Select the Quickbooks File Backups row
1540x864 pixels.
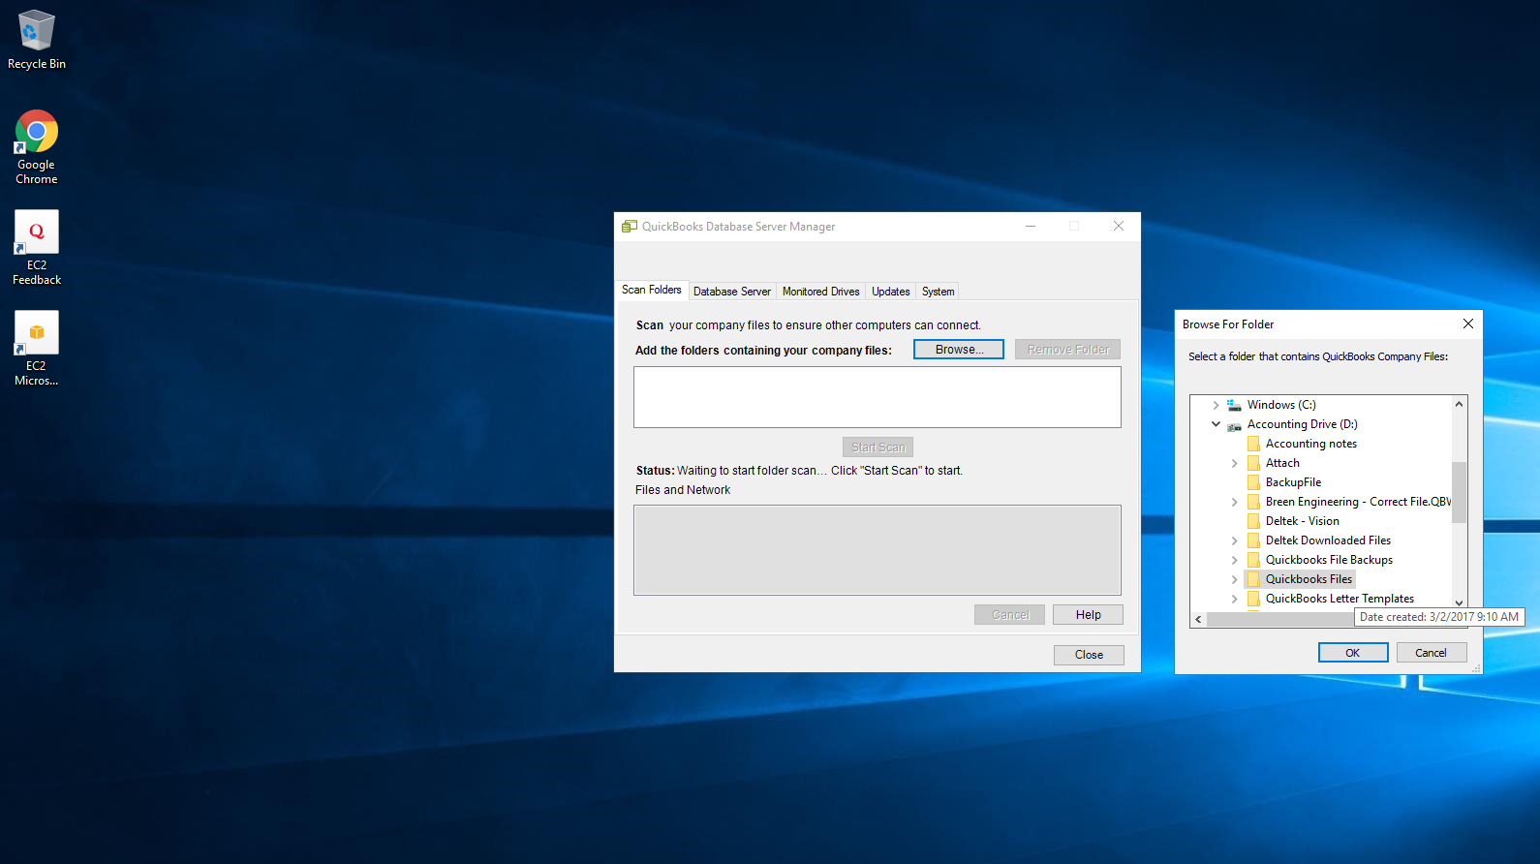point(1329,560)
